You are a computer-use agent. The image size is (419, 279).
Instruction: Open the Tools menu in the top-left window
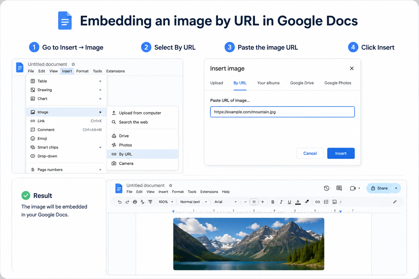(97, 71)
